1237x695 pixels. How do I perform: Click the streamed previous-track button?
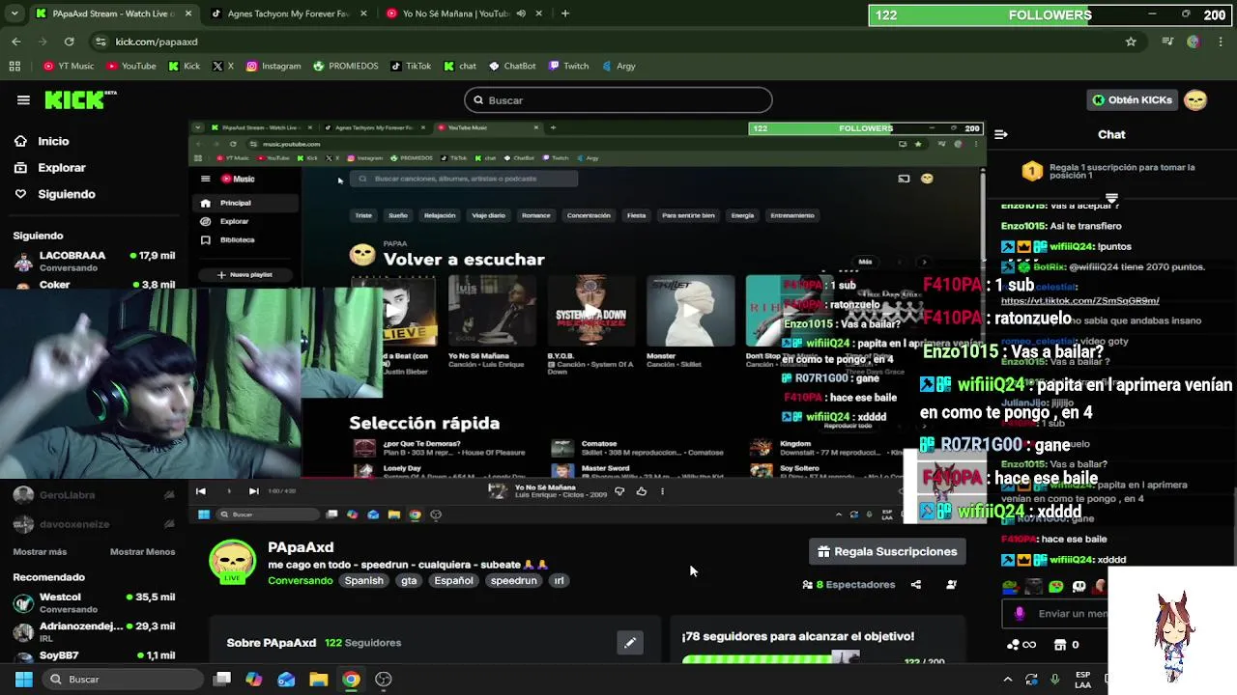201,491
